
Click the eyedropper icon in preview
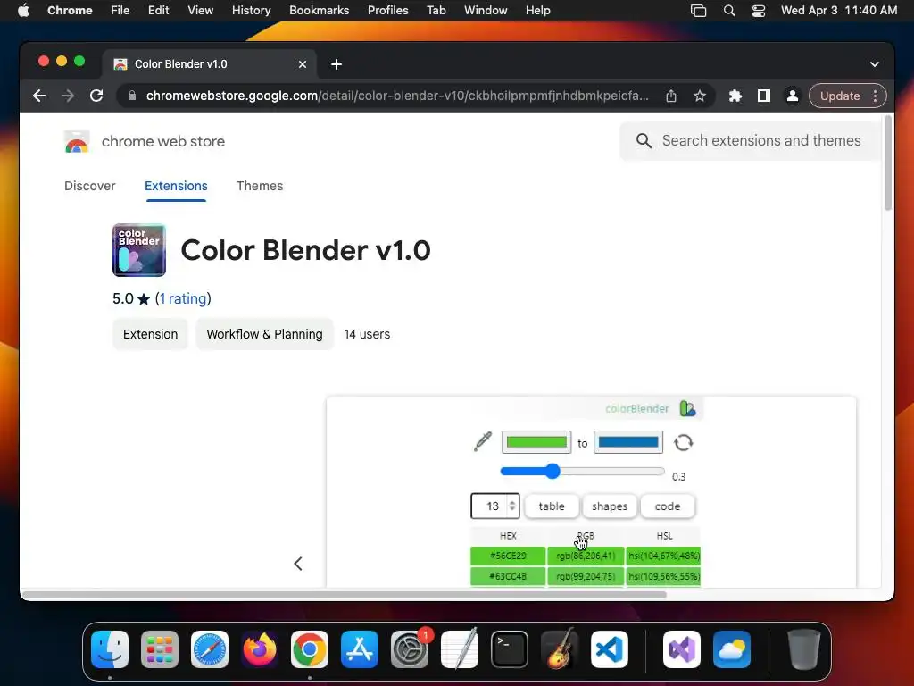pos(483,441)
